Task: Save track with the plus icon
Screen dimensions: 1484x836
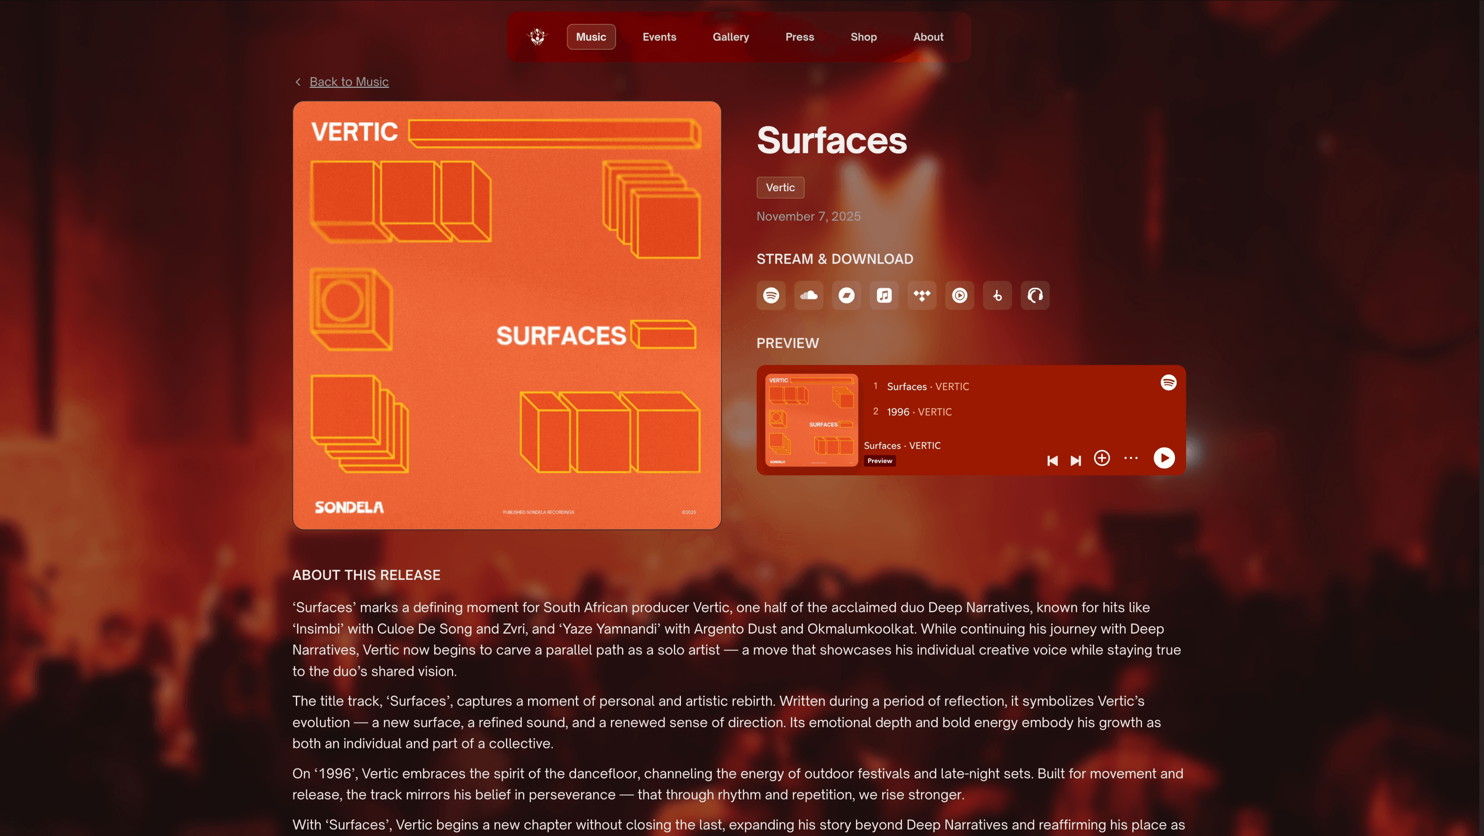Action: [x=1102, y=458]
